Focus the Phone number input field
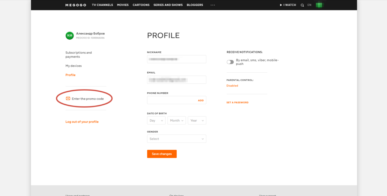The width and height of the screenshot is (387, 196). (177, 100)
